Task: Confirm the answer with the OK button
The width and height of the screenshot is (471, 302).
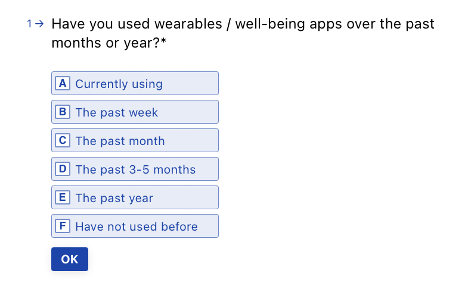Action: (x=70, y=259)
